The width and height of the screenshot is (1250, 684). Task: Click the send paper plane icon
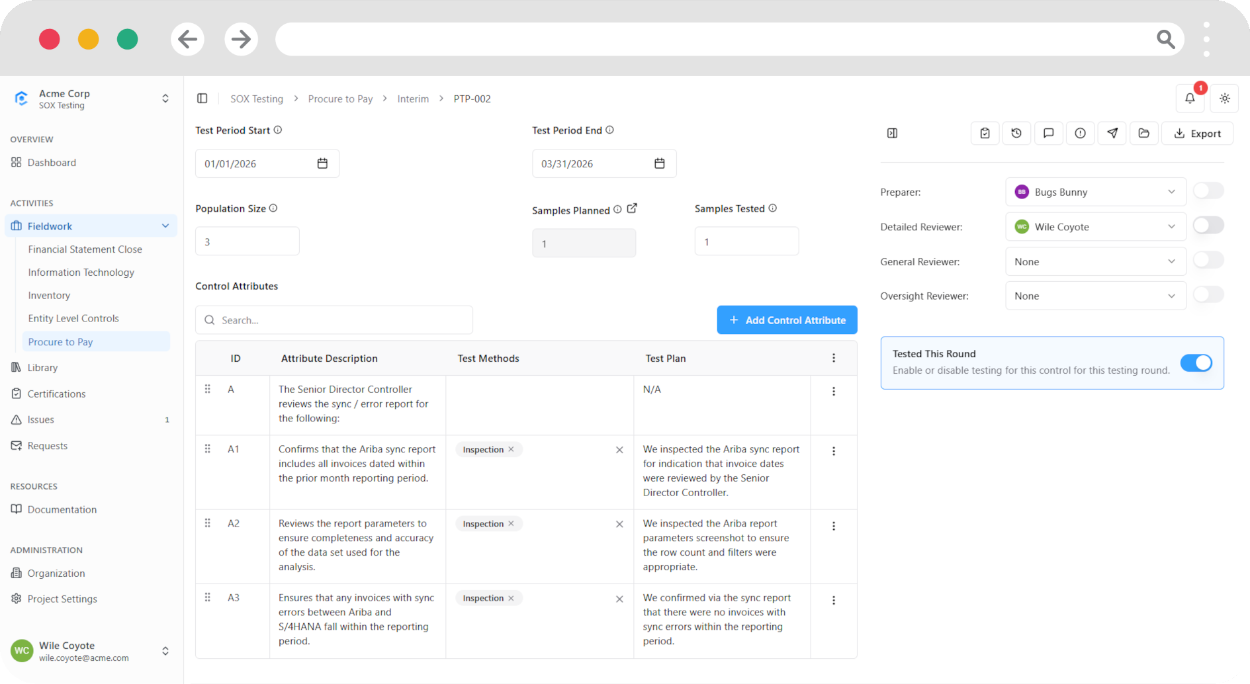[x=1112, y=133]
